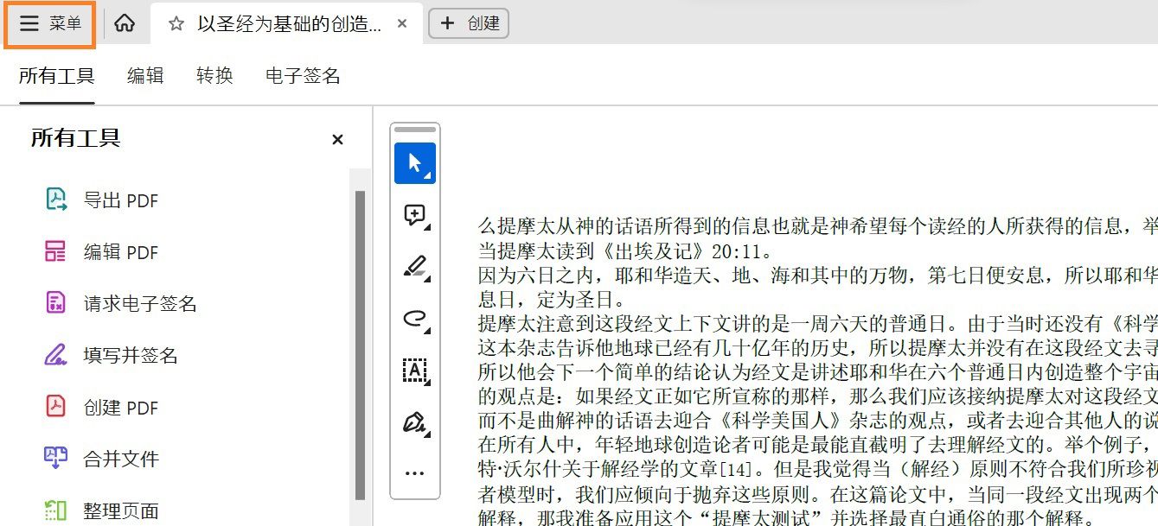This screenshot has width=1158, height=526.
Task: Click the 创建 button to create a PDF
Action: [469, 23]
